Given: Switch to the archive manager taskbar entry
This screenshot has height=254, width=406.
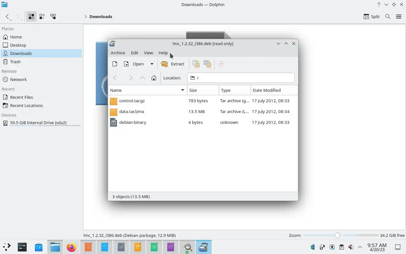Looking at the screenshot, I should pos(203,247).
